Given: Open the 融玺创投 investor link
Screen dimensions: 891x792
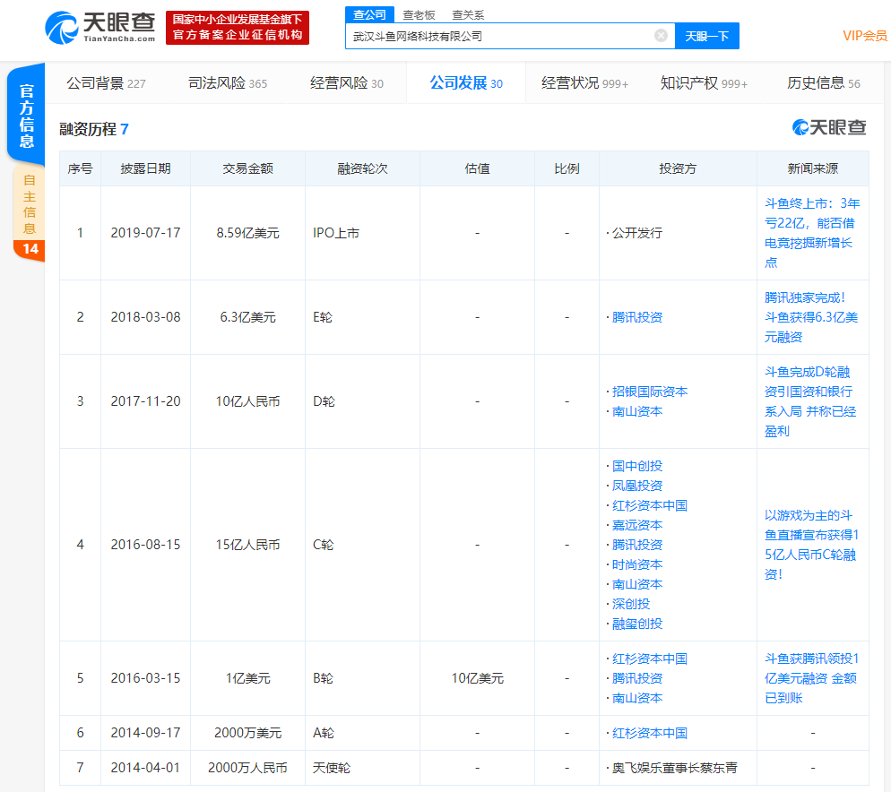Looking at the screenshot, I should pyautogui.click(x=637, y=624).
